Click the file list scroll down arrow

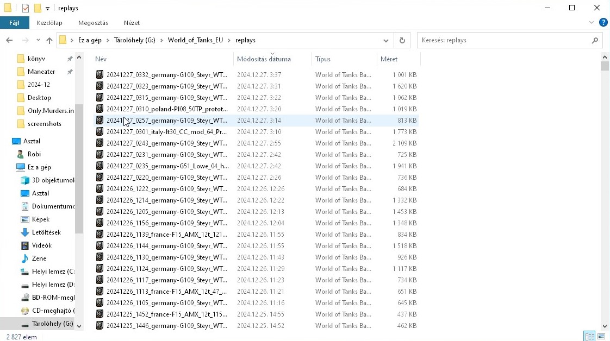[x=605, y=326]
